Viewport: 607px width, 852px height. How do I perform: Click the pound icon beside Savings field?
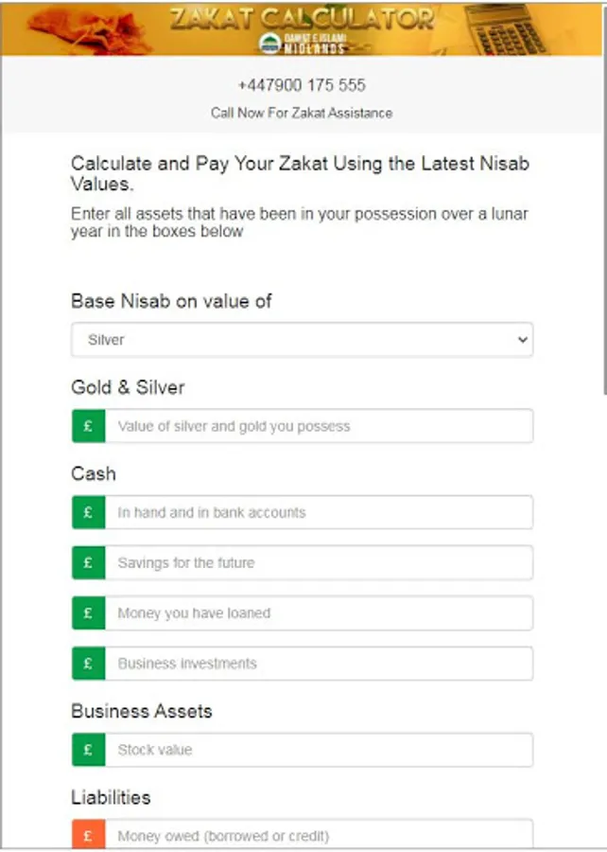[88, 562]
